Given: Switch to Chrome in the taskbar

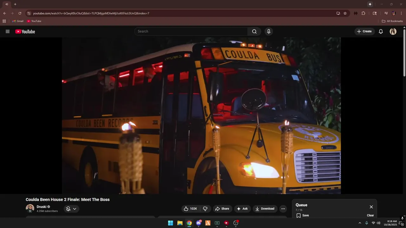Looking at the screenshot, I should point(189,223).
